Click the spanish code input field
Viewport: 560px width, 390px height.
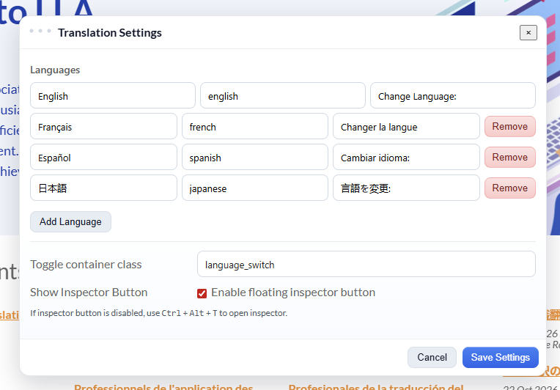(254, 158)
